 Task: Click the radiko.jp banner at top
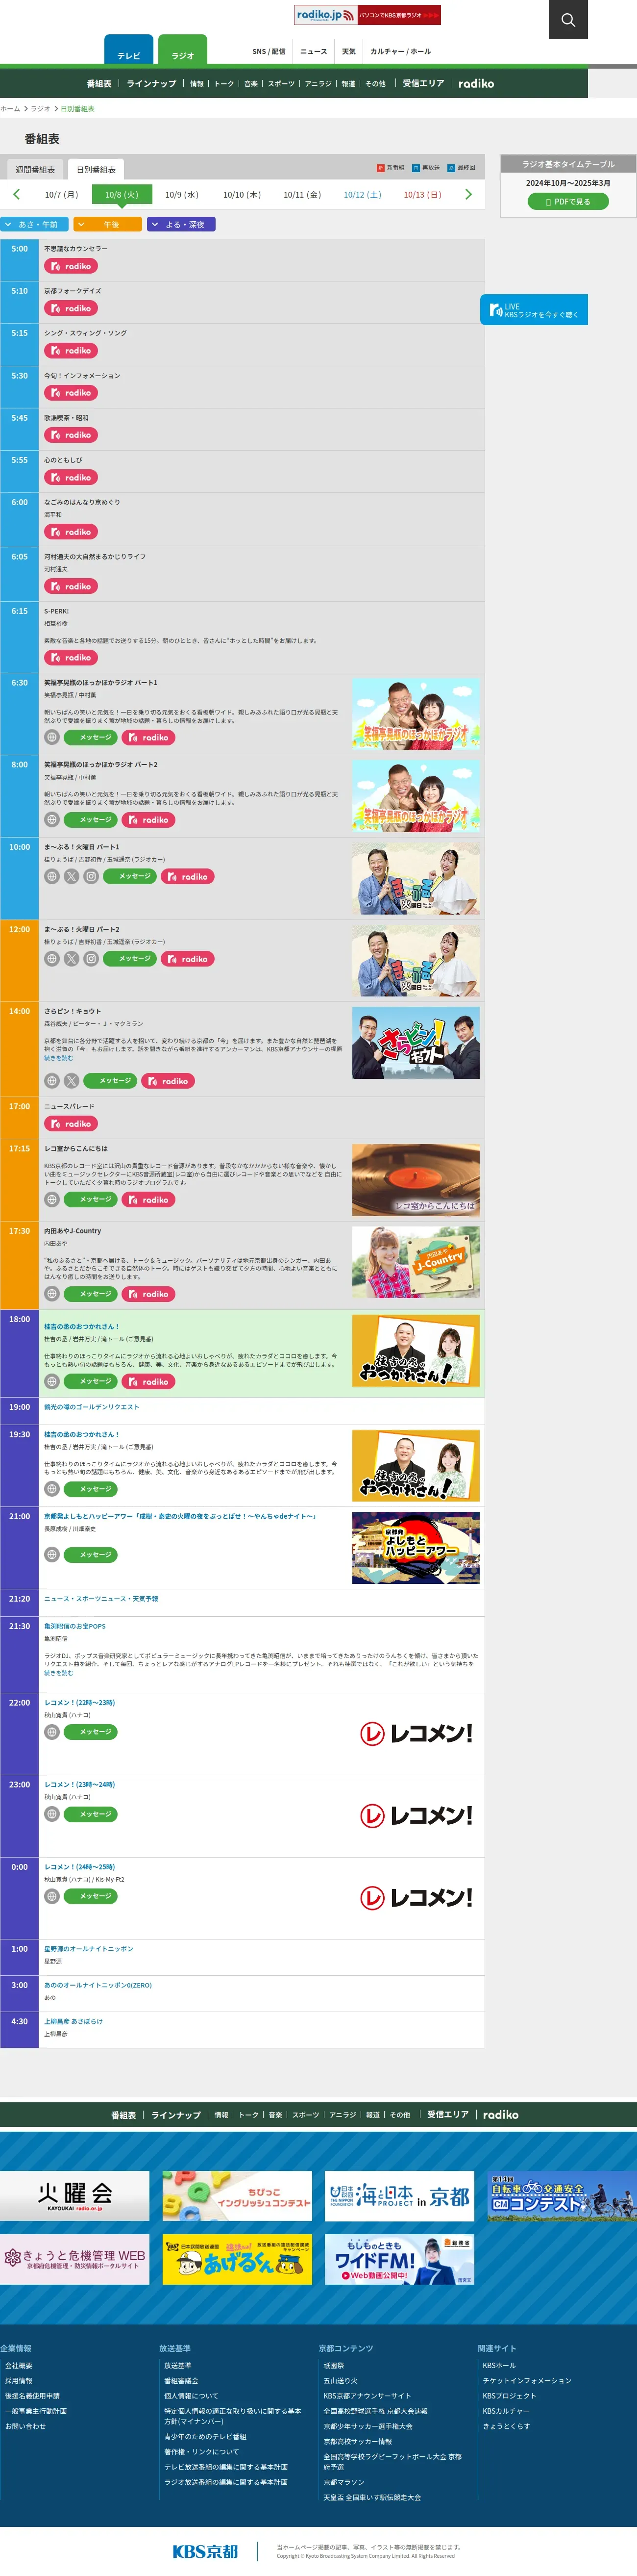tap(367, 15)
